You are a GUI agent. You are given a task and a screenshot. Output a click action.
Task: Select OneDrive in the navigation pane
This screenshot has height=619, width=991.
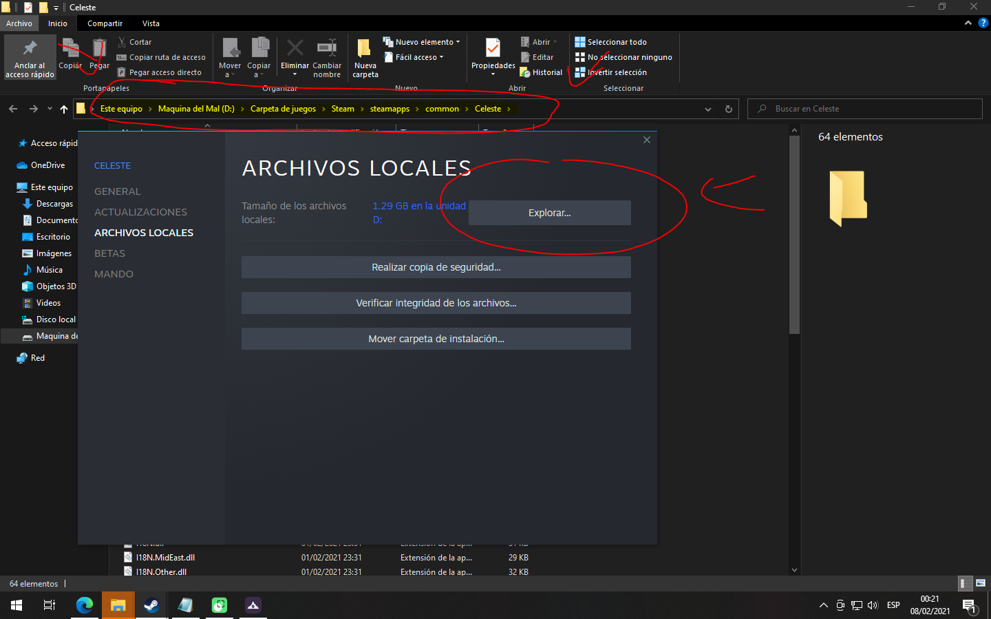(47, 165)
